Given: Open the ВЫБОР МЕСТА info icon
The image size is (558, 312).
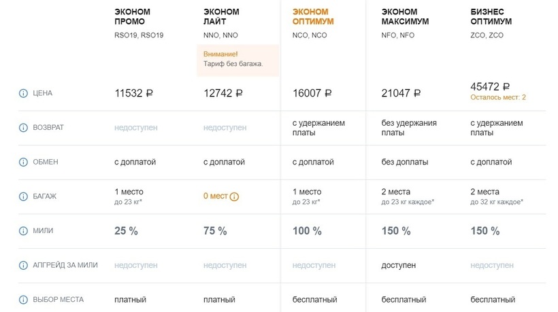Looking at the screenshot, I should [23, 299].
